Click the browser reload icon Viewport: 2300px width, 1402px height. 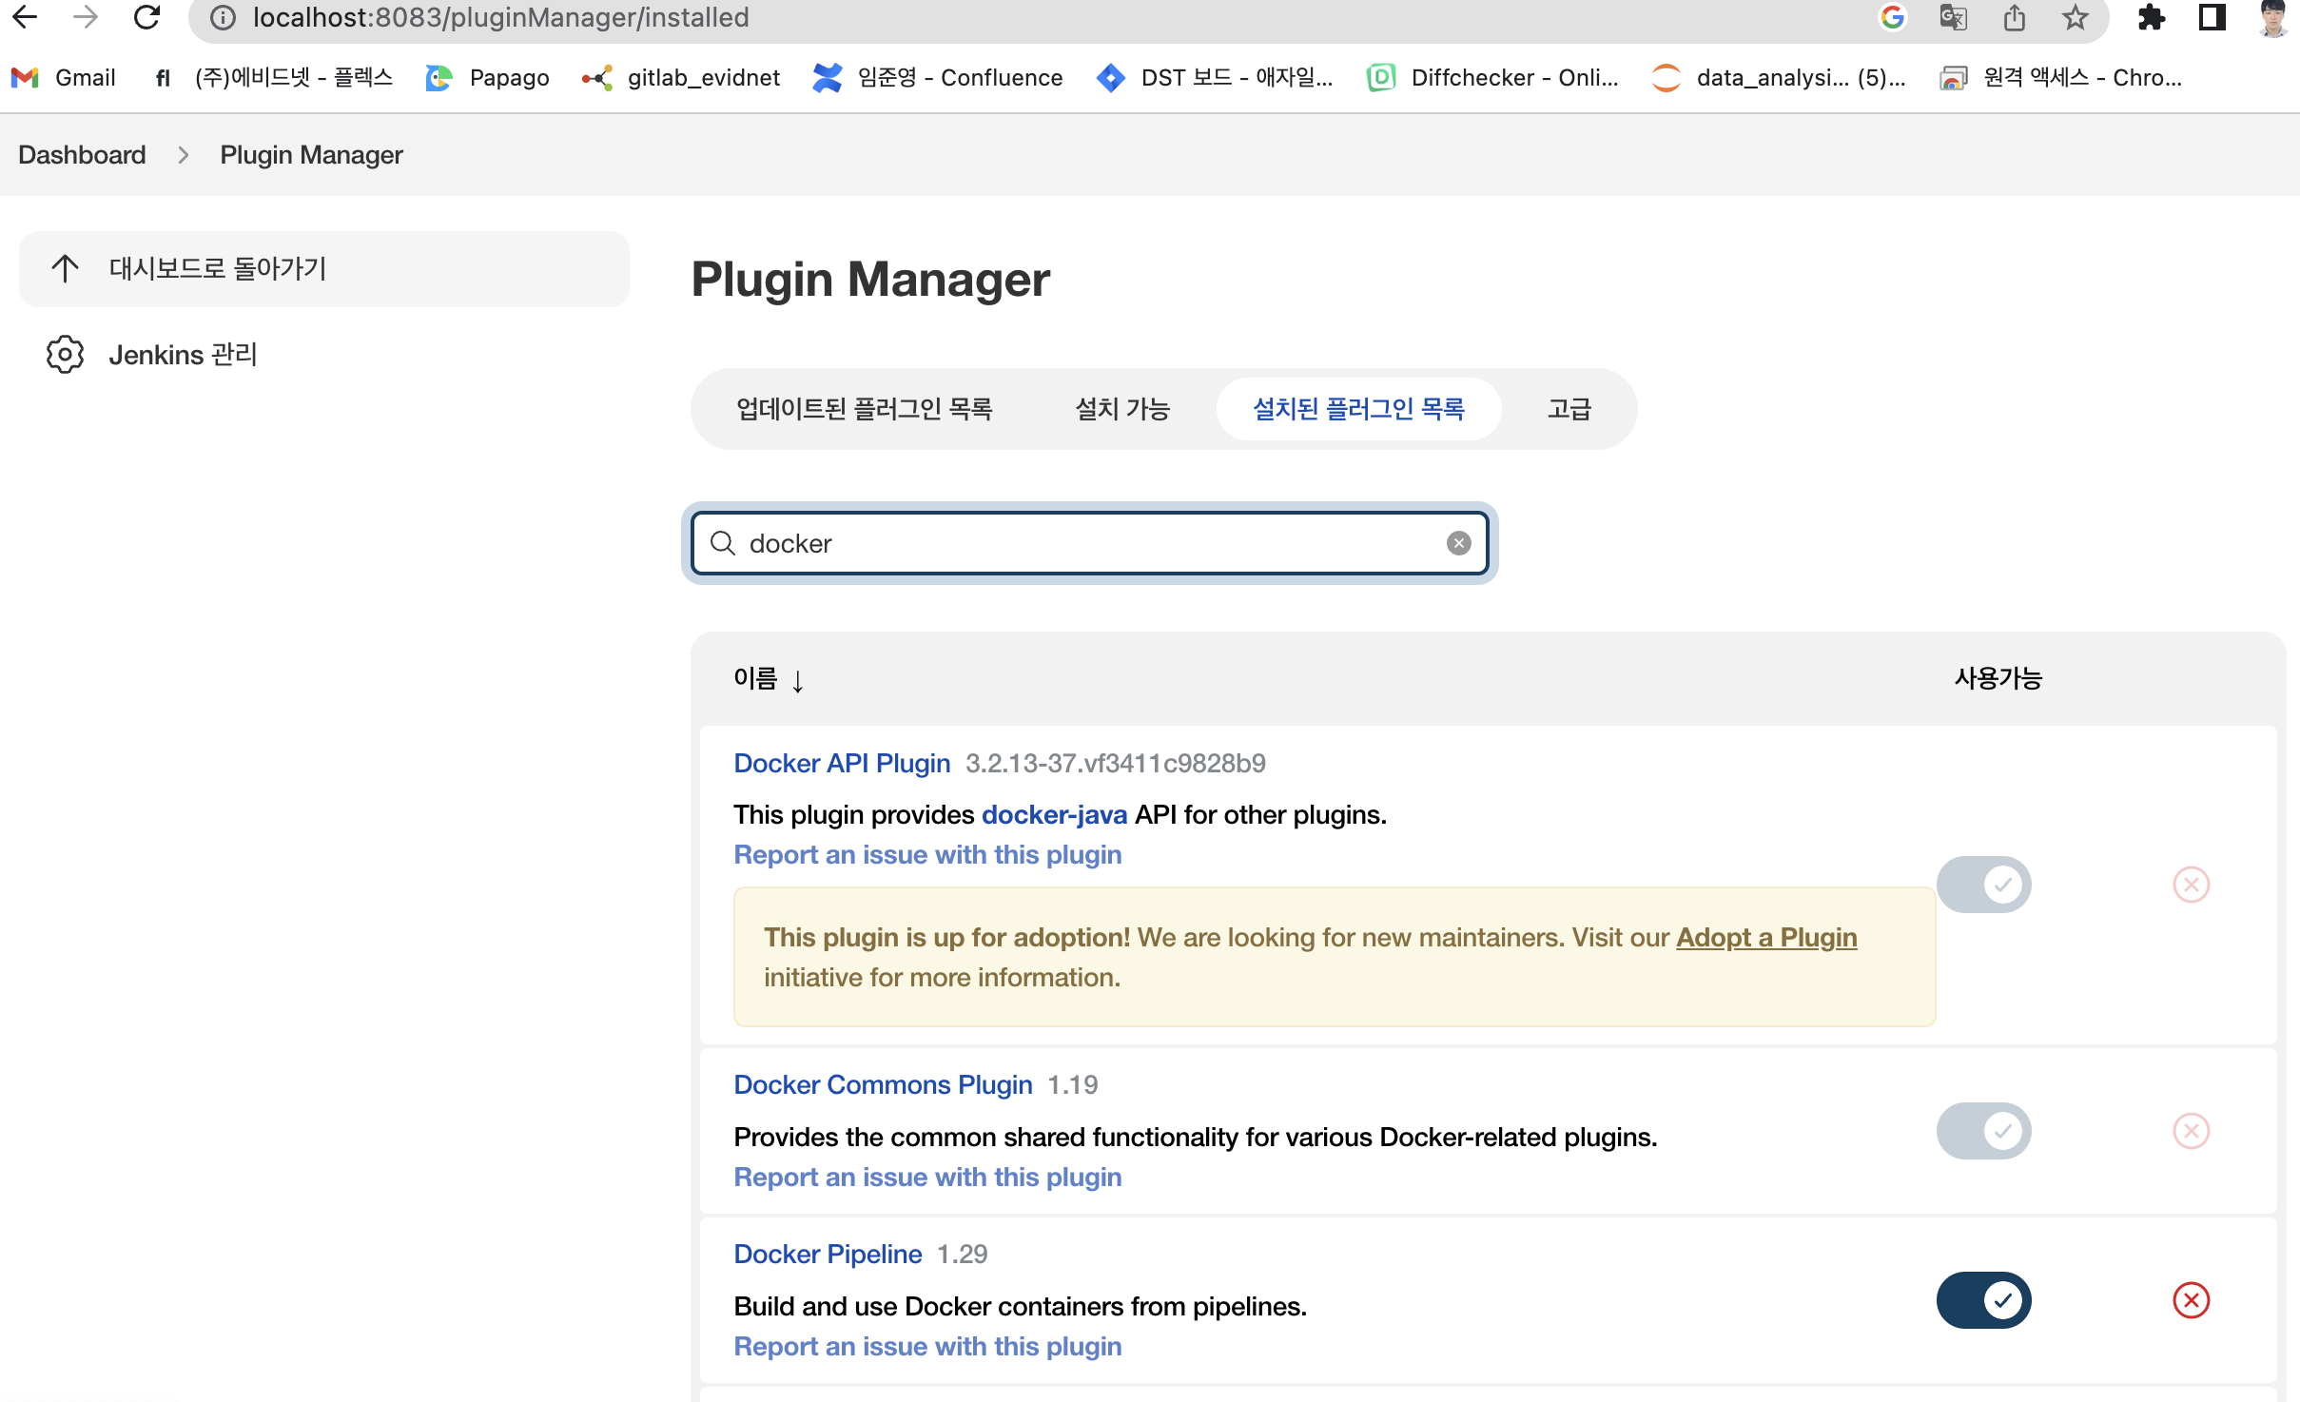tap(146, 17)
